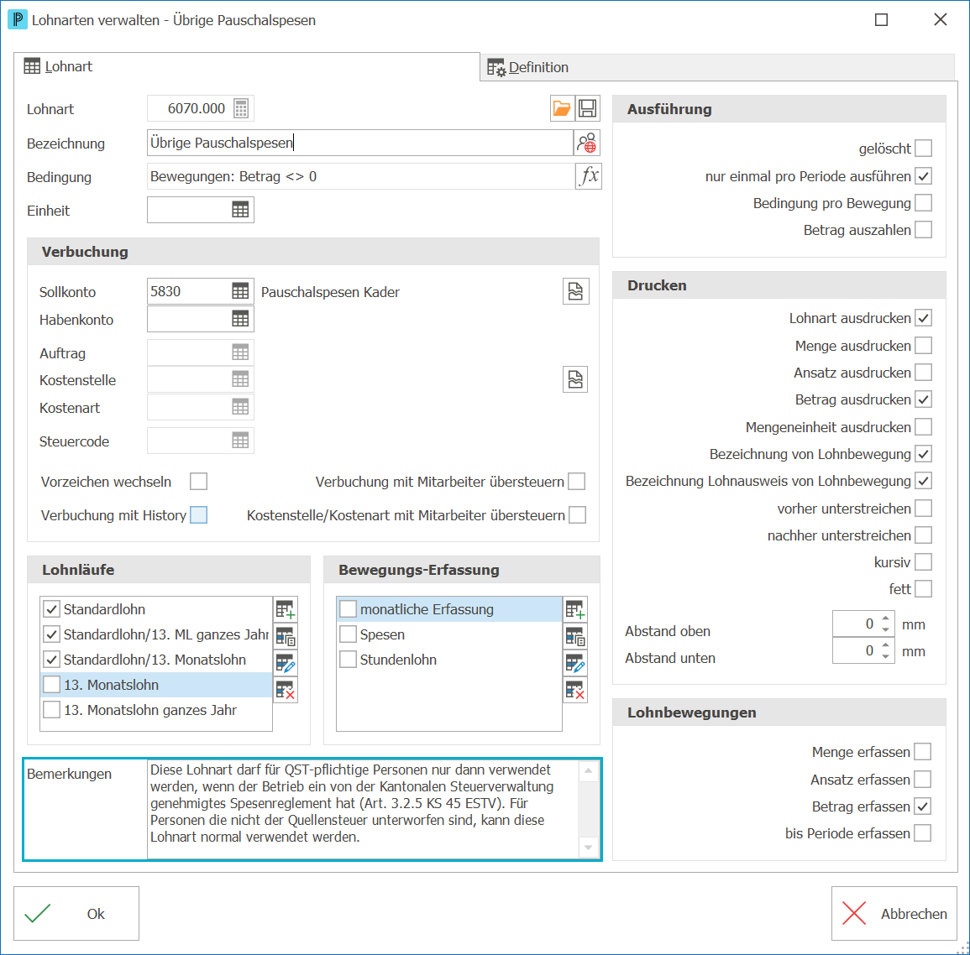
Task: Edit the selected Bewegungs-Erfassung entry
Action: pyautogui.click(x=574, y=663)
